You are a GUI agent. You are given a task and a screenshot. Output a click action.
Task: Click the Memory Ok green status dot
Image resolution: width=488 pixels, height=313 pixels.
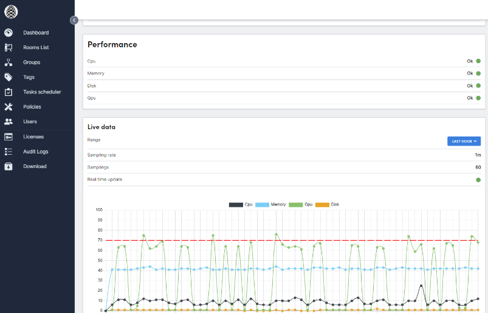(478, 73)
